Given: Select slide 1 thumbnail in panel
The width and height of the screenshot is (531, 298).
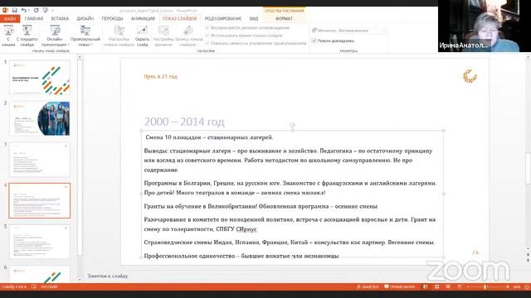Looking at the screenshot, I should [x=40, y=77].
